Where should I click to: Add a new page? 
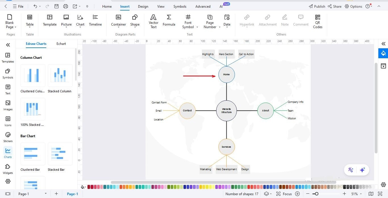[56, 194]
